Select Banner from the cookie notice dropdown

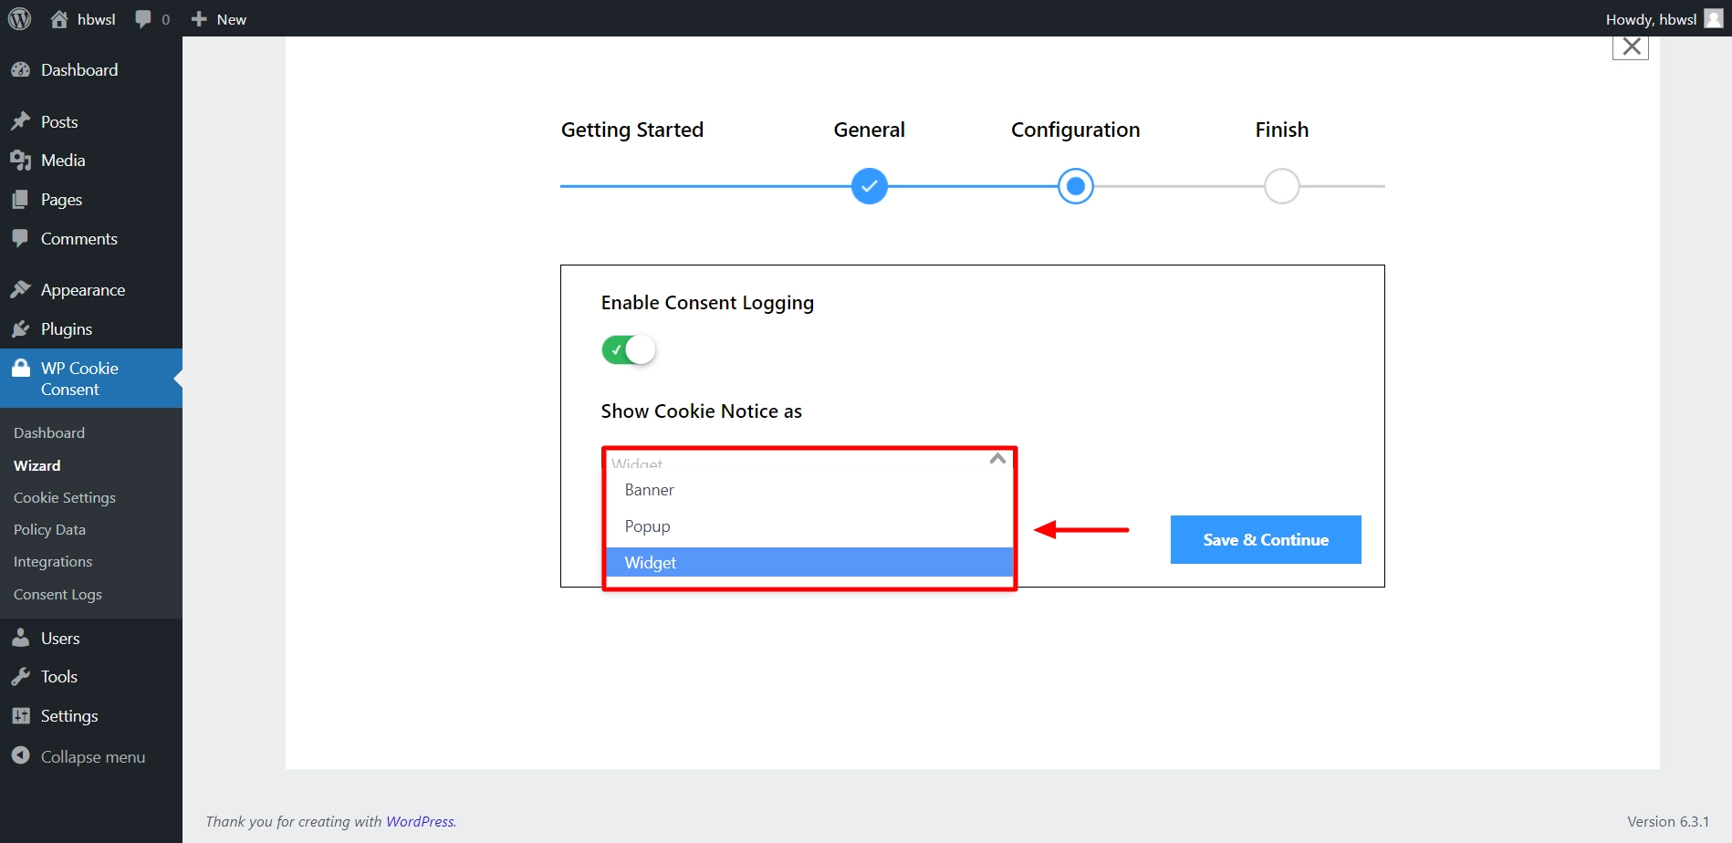[x=649, y=489]
